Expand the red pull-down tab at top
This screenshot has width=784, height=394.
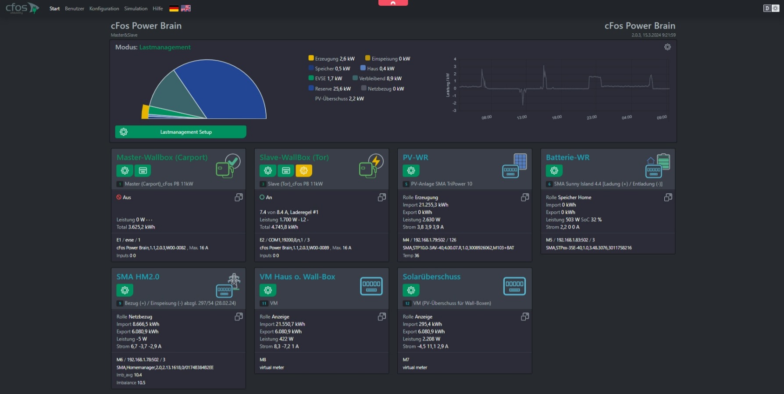(393, 3)
